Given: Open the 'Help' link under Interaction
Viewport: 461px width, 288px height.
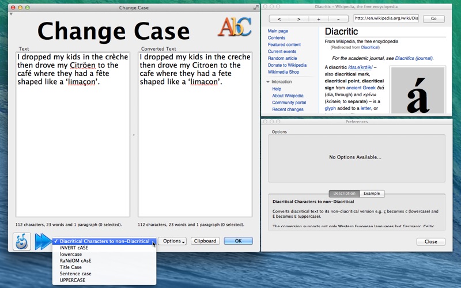Looking at the screenshot, I should click(x=277, y=89).
